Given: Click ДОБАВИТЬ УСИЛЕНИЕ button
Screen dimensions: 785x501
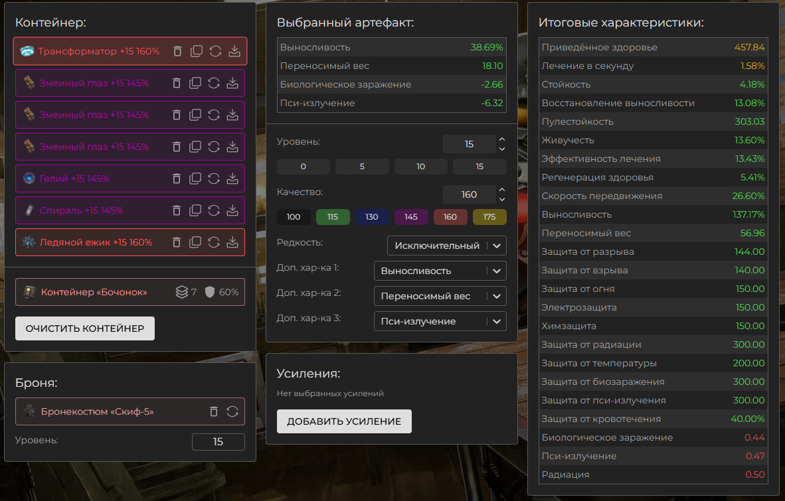Looking at the screenshot, I should [344, 421].
